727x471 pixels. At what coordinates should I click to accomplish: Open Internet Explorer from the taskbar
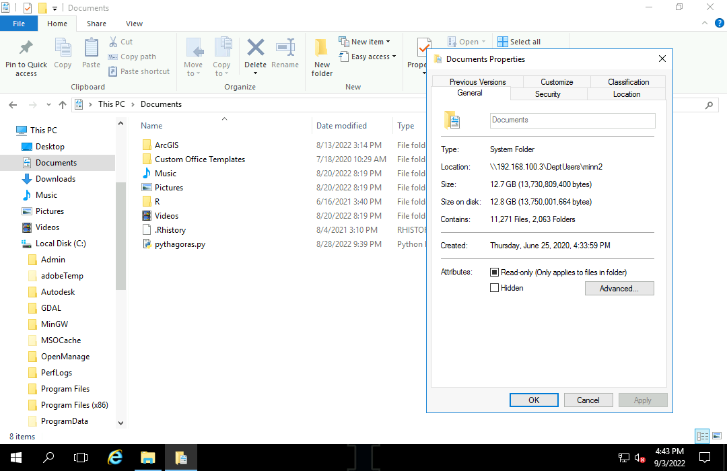[x=115, y=458]
